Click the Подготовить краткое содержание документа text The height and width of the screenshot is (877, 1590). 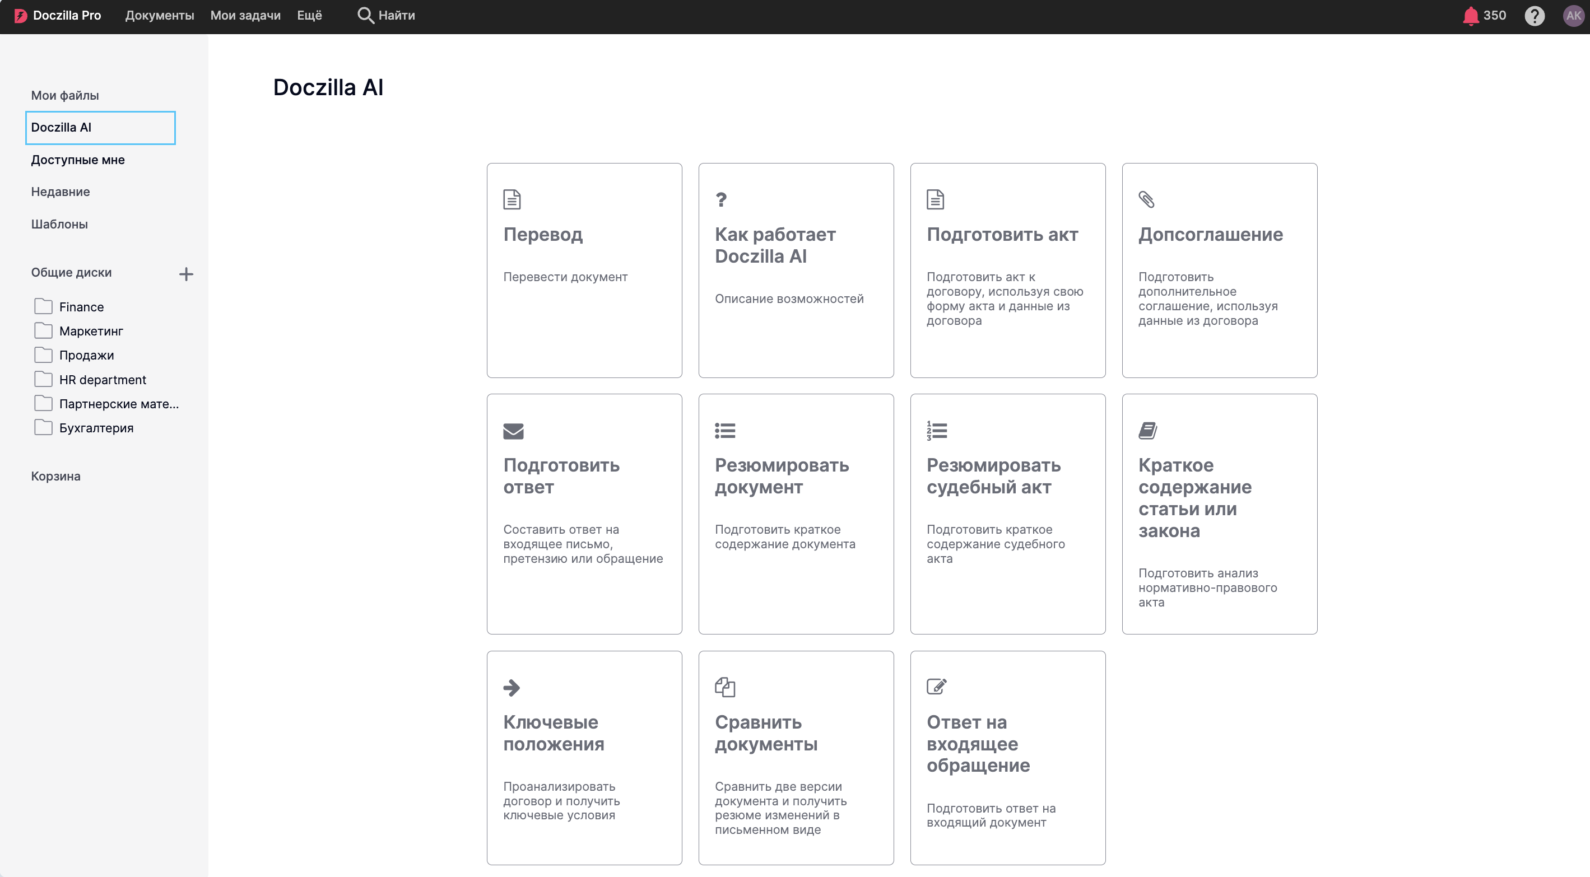(x=784, y=537)
